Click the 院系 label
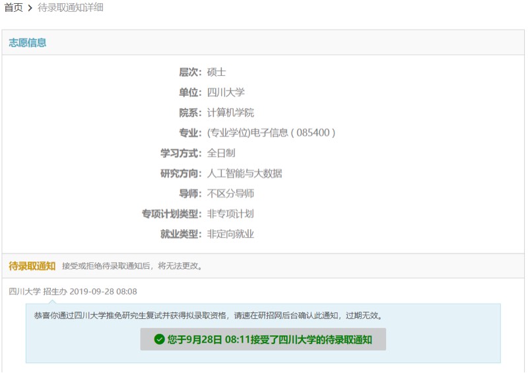528x373 pixels. pyautogui.click(x=190, y=112)
